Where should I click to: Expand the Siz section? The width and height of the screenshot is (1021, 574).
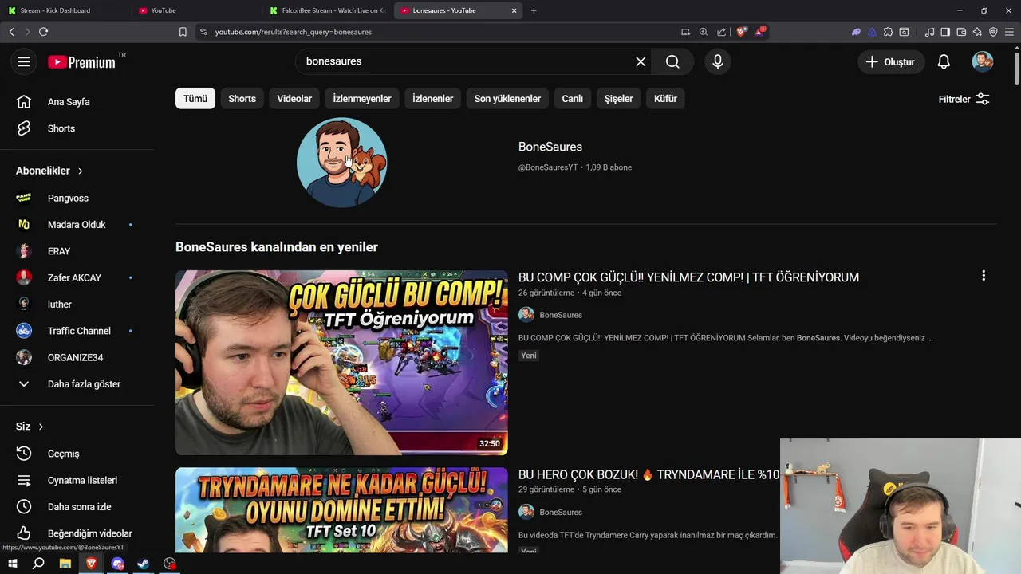30,427
